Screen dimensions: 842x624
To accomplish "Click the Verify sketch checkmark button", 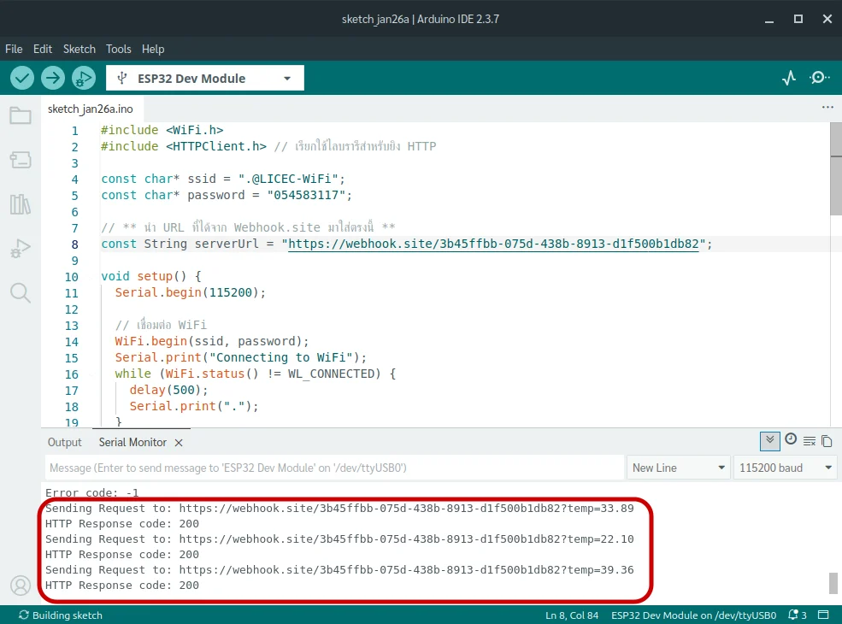I will [22, 78].
